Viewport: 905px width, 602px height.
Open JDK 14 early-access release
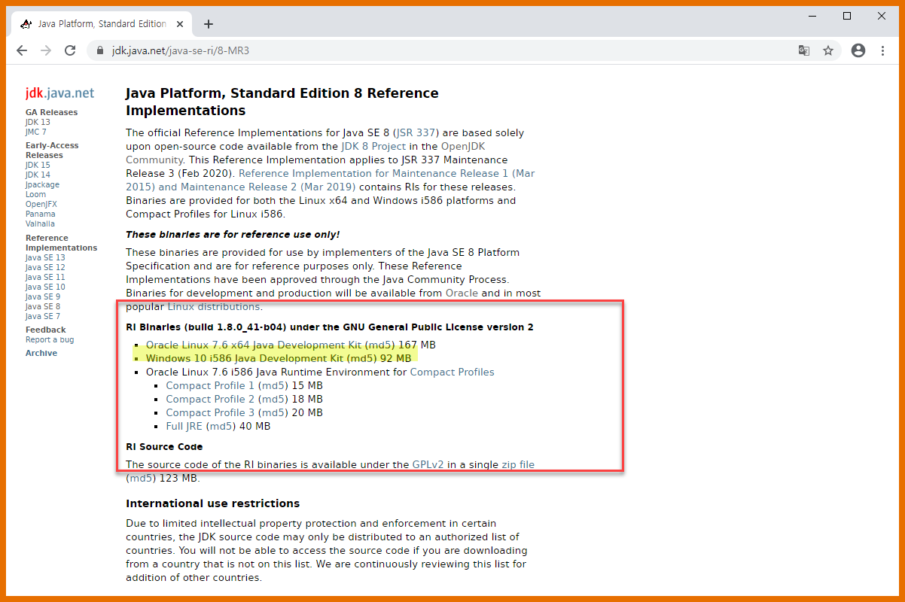coord(38,175)
